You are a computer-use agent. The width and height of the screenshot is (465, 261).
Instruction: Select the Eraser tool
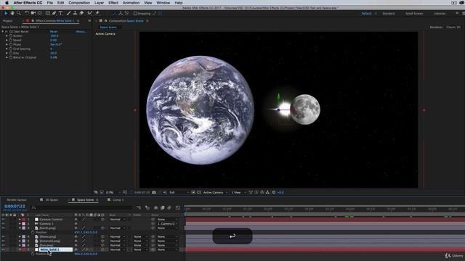click(x=81, y=13)
